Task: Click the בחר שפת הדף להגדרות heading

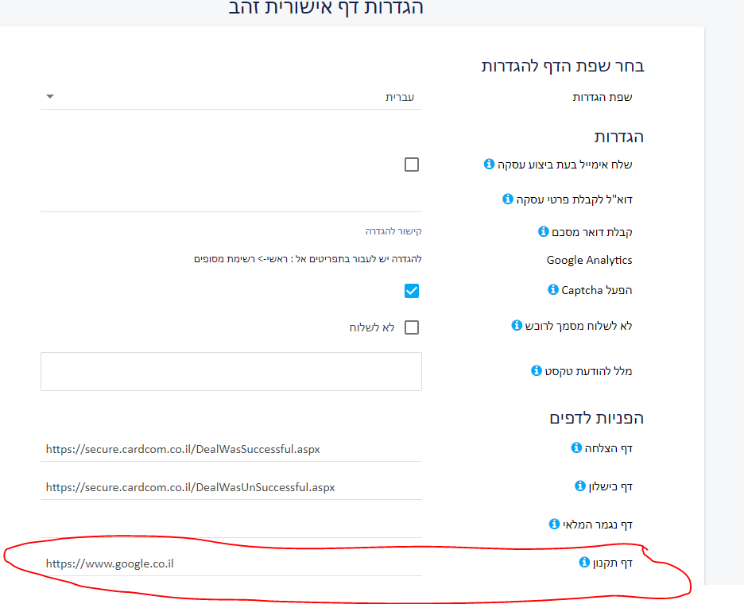Action: (563, 66)
